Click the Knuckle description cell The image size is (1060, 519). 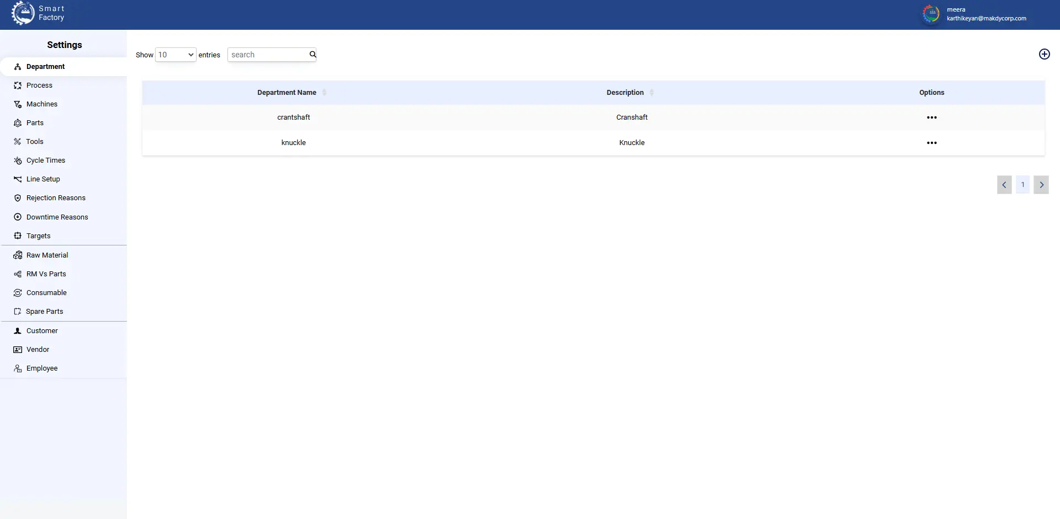coord(632,143)
